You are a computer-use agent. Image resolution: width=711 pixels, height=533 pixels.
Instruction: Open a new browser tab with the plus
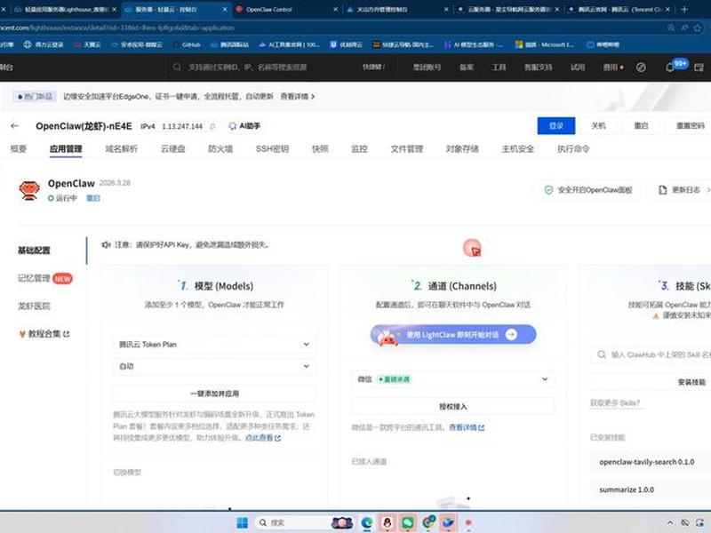(x=684, y=9)
